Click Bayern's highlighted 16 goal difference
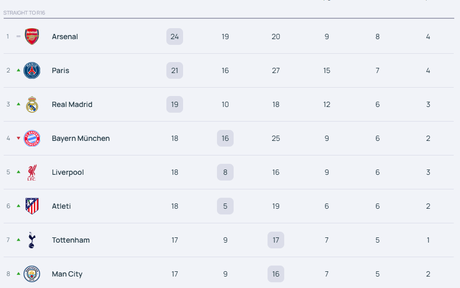Screen dimensions: 460x288 [x=225, y=138]
